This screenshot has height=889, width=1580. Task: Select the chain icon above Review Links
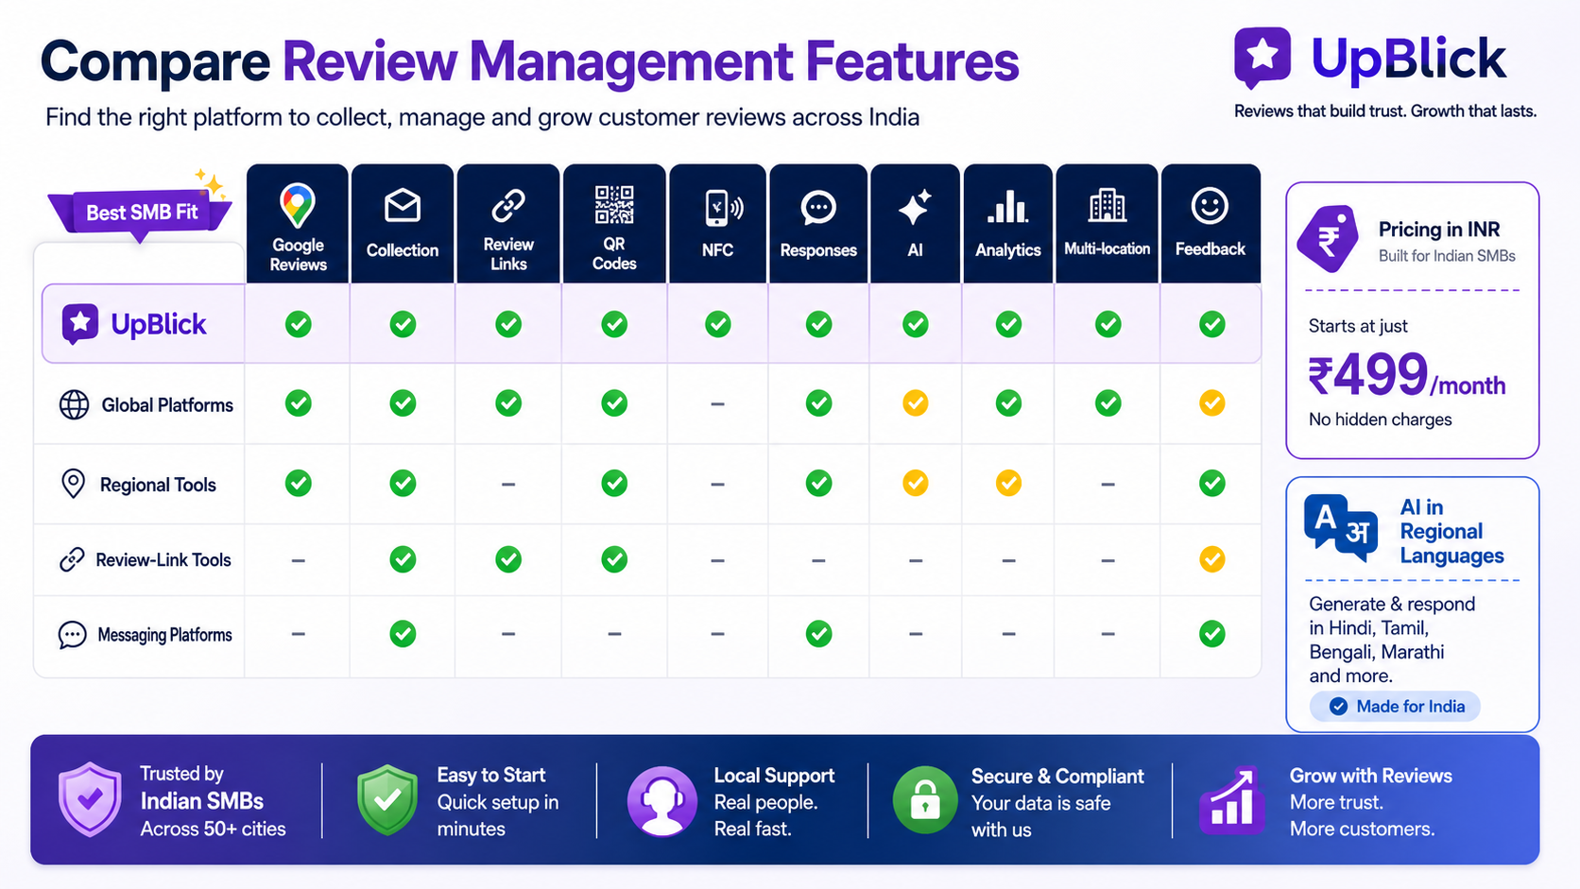(x=508, y=204)
